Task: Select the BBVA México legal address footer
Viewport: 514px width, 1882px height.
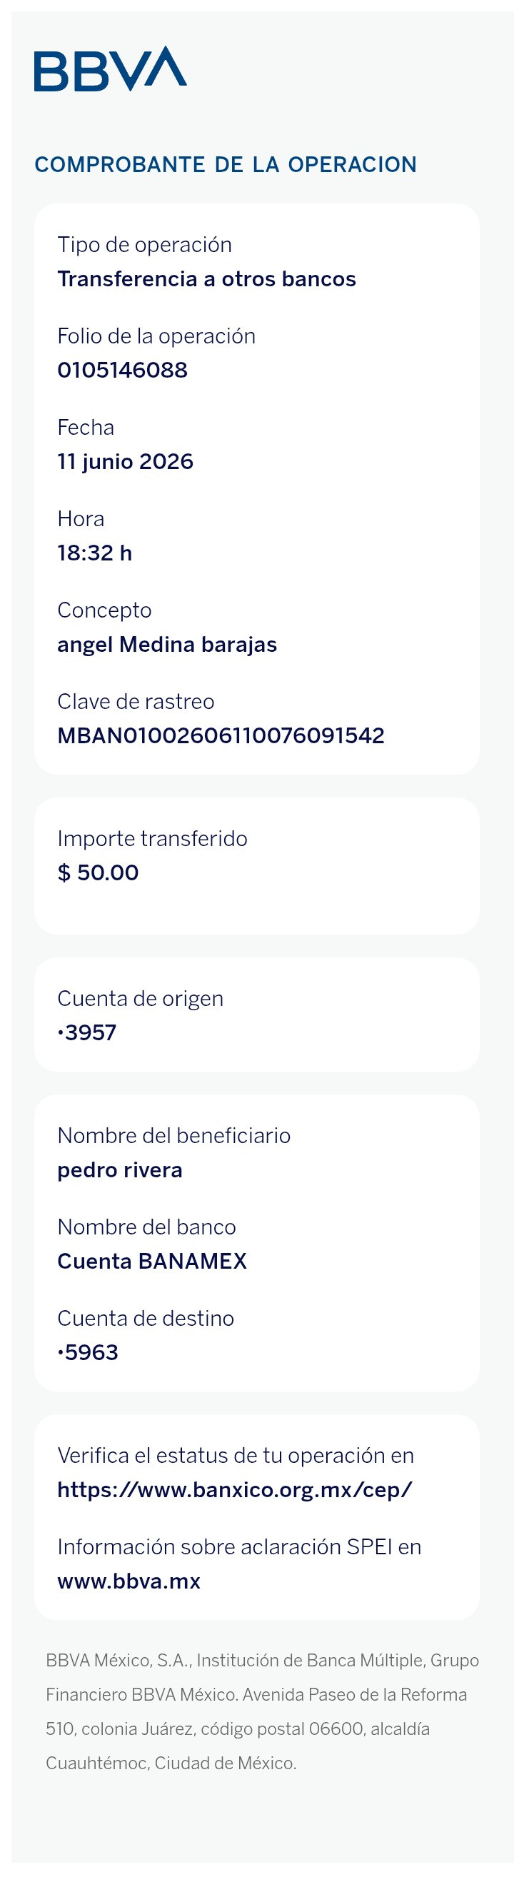Action: click(x=261, y=1711)
